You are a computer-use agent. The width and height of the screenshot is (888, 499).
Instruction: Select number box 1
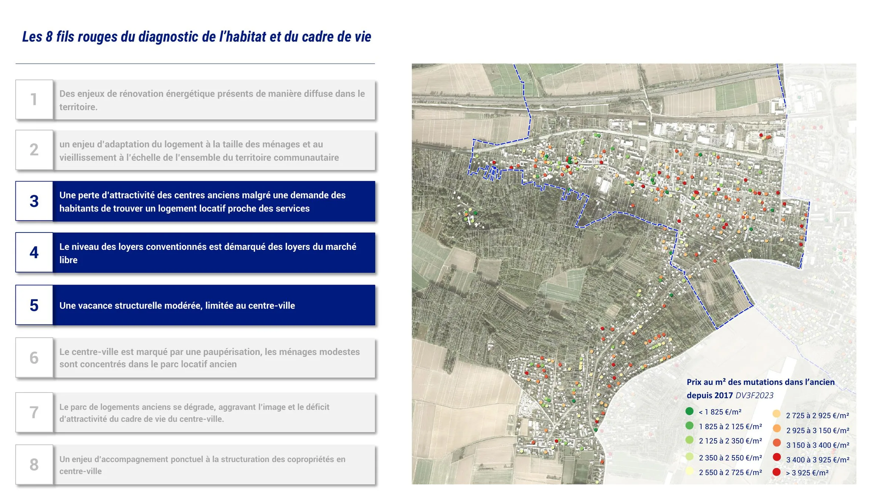click(34, 99)
